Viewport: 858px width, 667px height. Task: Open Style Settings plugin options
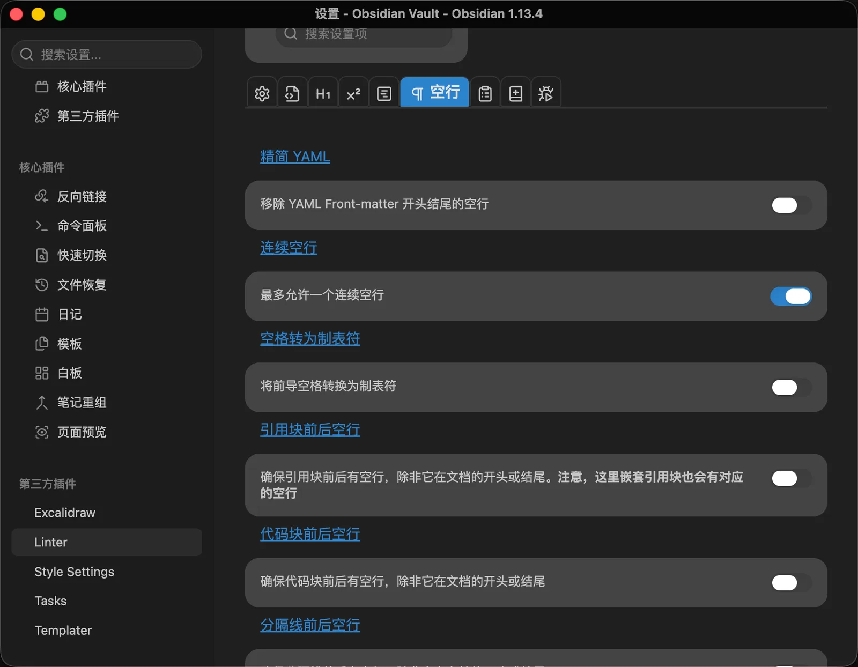(x=107, y=572)
